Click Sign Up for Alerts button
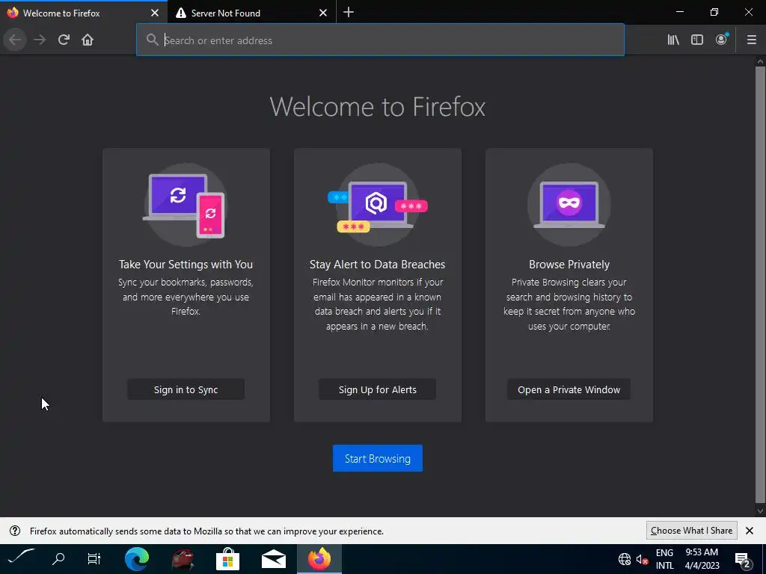Screen dimensions: 766x574 [377, 389]
